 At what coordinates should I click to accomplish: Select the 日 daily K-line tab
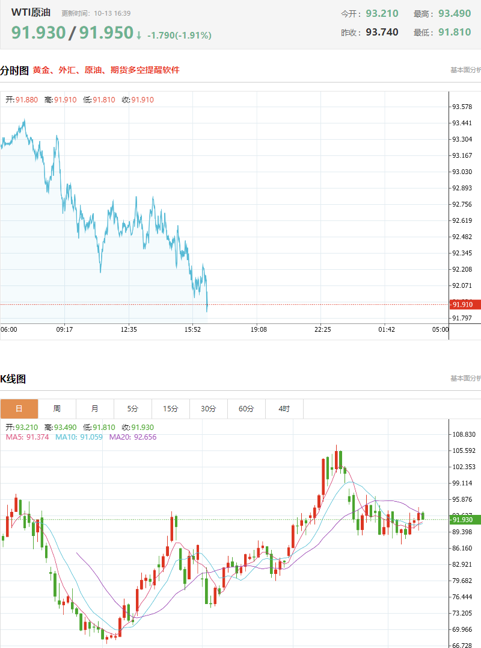[x=19, y=409]
